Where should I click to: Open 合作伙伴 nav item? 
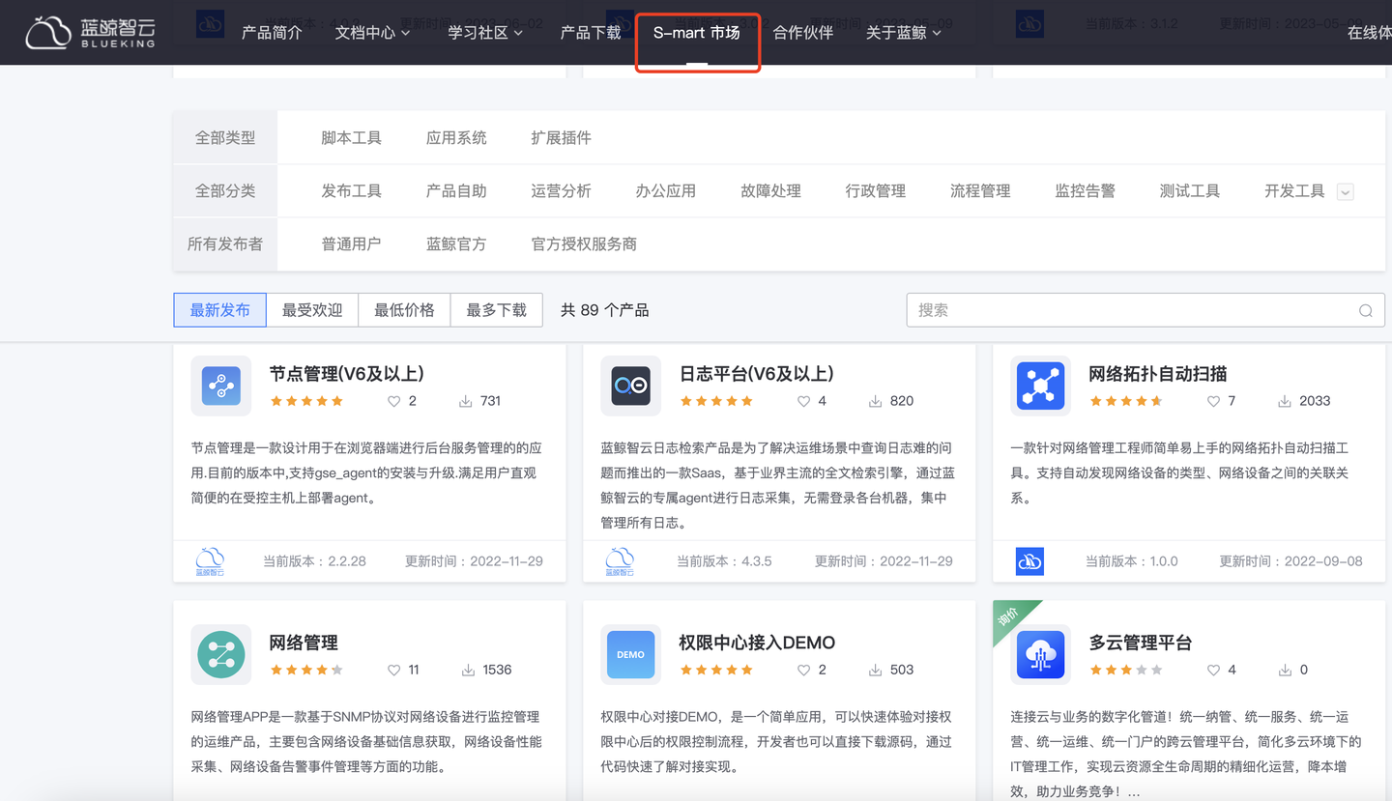click(x=803, y=33)
